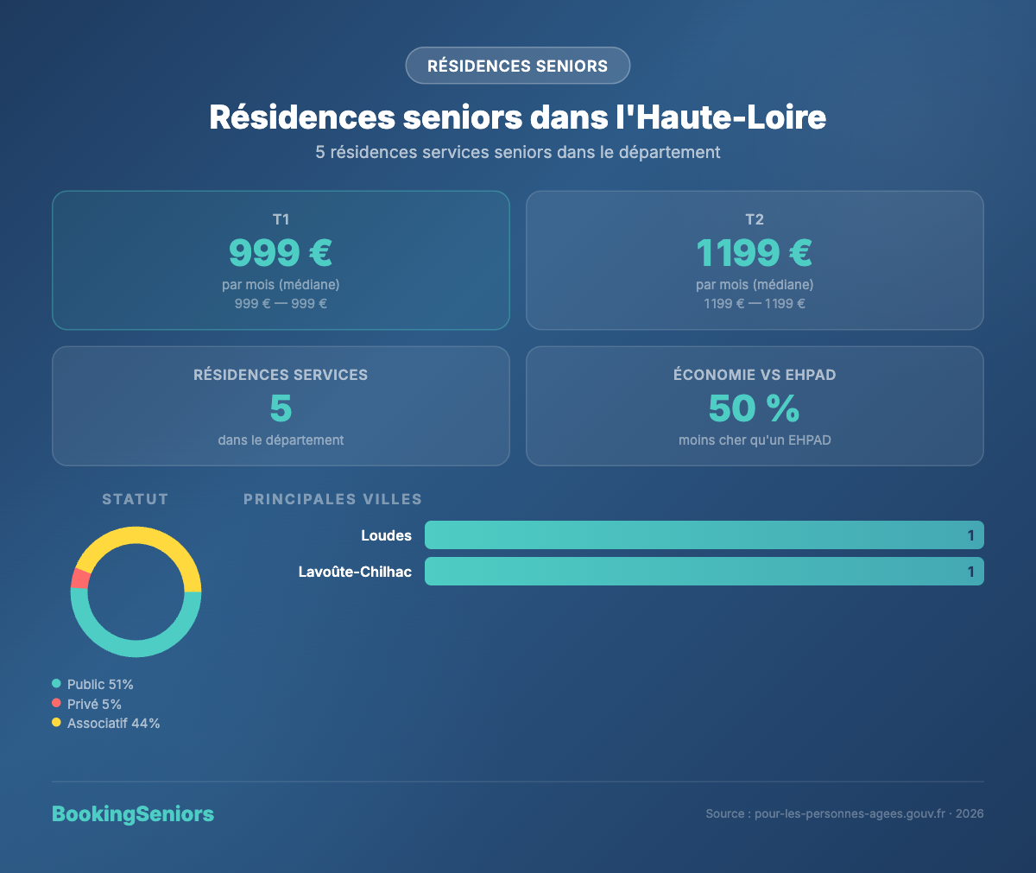This screenshot has height=873, width=1036.
Task: Click the teal segment of the status donut
Action: 136,648
